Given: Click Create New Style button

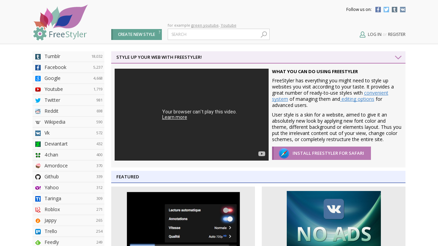Looking at the screenshot, I should point(137,35).
